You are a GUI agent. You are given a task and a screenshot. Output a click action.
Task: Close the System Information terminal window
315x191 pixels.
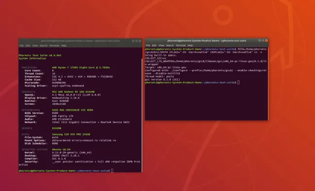[140, 41]
